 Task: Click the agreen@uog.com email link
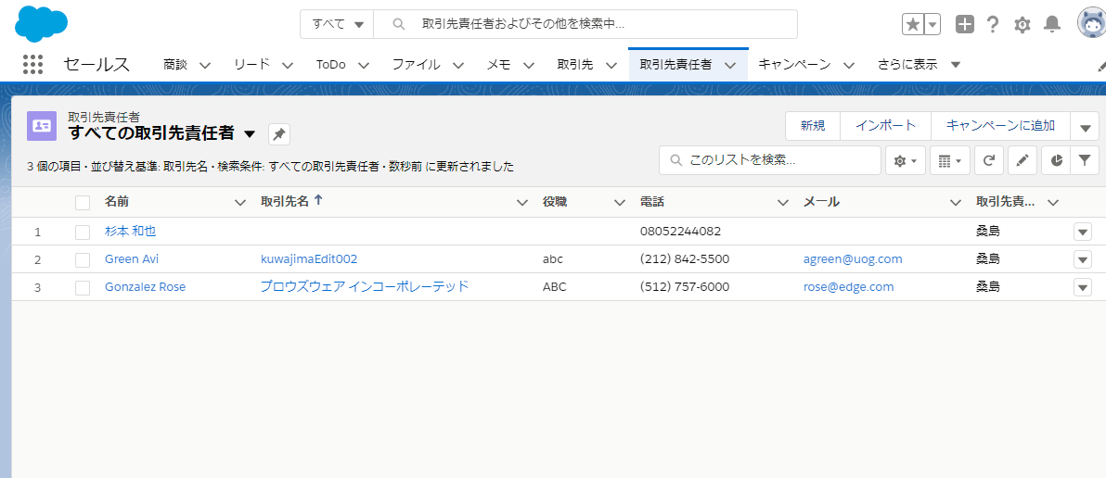(853, 259)
